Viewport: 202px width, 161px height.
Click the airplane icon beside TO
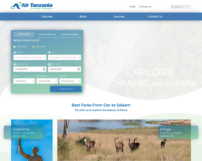49,52
